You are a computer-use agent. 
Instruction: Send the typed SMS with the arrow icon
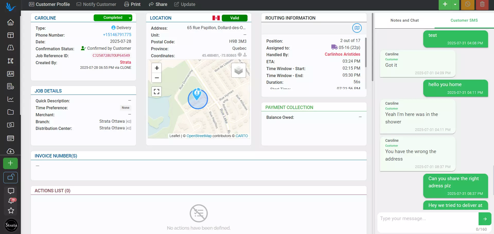(x=485, y=219)
